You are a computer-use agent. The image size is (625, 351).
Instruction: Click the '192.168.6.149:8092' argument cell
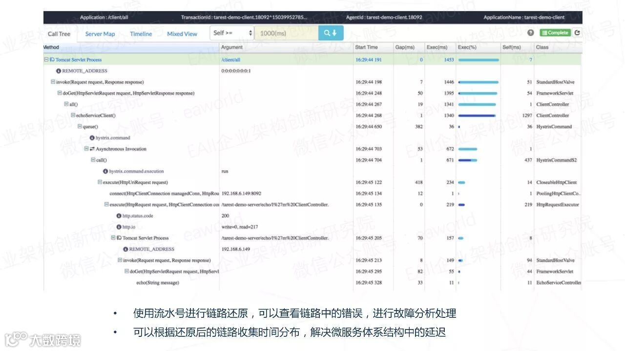(x=241, y=194)
